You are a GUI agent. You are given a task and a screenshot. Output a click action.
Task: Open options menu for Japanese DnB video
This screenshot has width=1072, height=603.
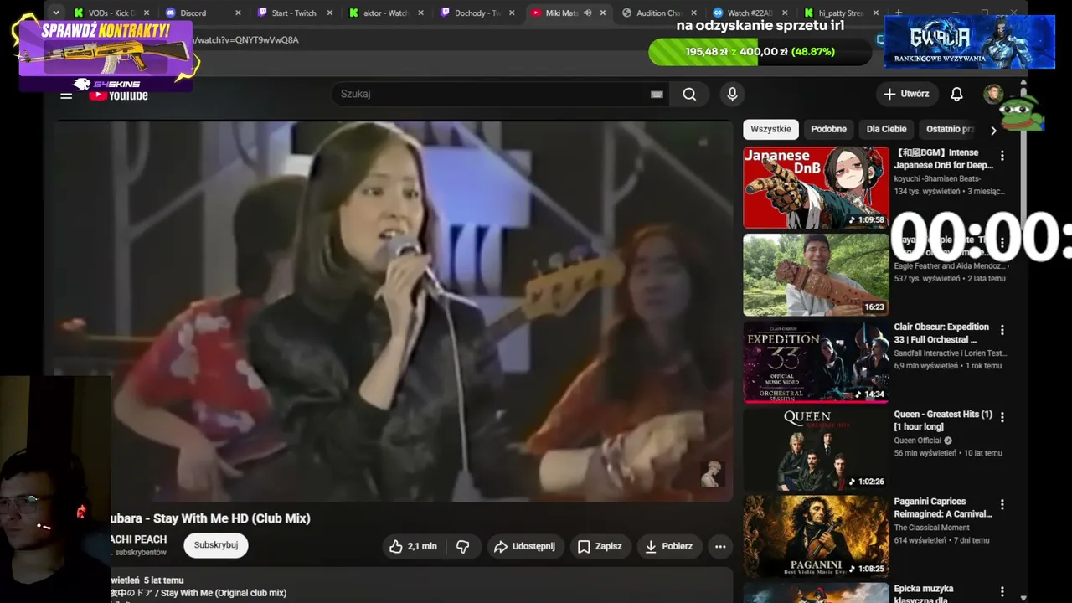click(1002, 156)
